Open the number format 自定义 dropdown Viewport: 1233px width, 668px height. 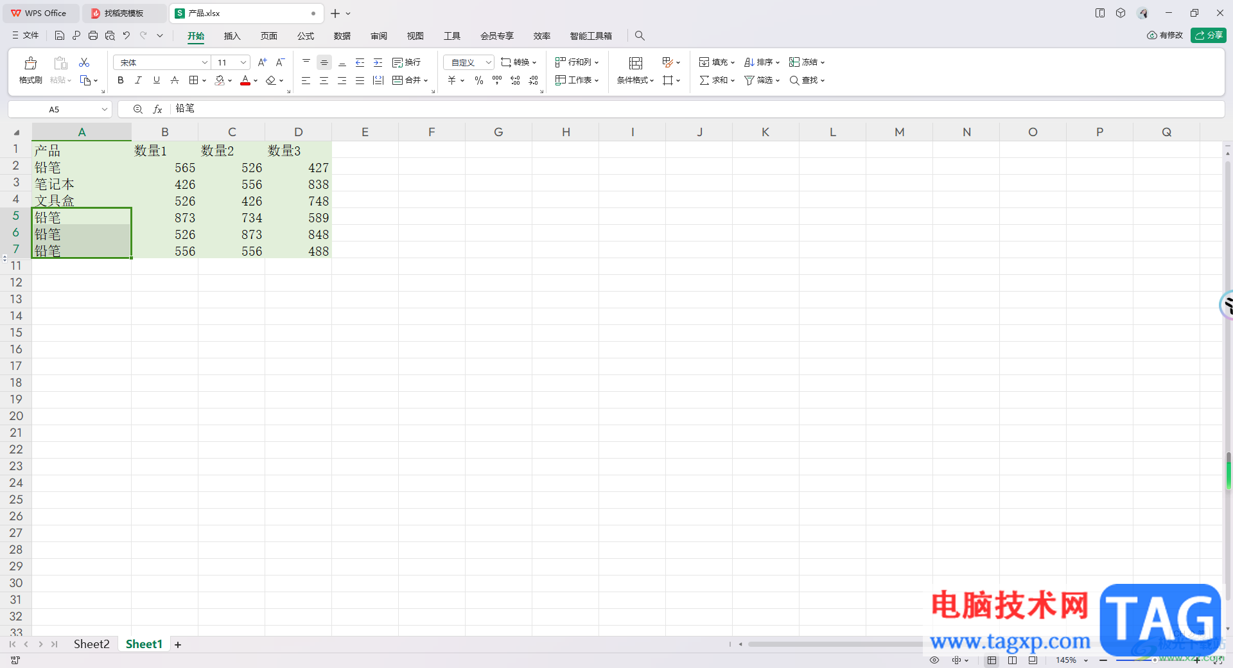(489, 62)
